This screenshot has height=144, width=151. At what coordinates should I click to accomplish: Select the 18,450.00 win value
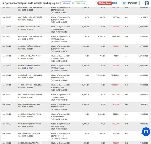[101, 37]
